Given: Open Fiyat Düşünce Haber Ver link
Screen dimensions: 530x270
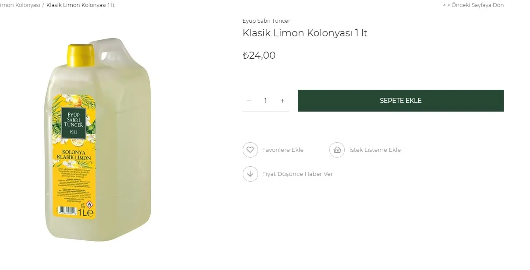Looking at the screenshot, I should click(x=297, y=174).
